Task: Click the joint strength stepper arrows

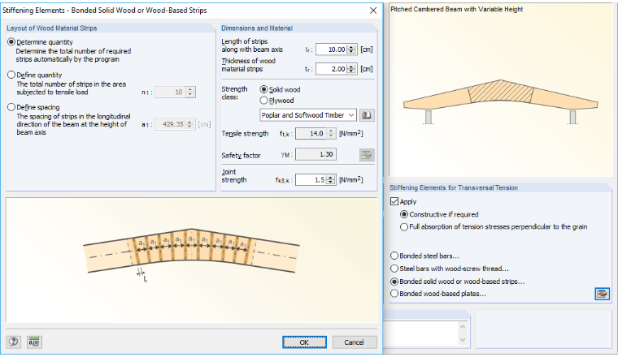Action: click(x=331, y=180)
